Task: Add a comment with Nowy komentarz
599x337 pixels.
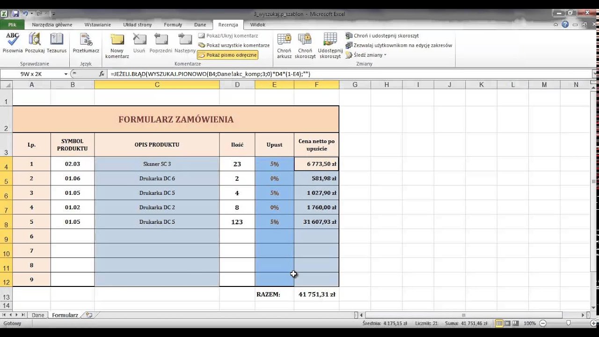Action: tap(117, 46)
